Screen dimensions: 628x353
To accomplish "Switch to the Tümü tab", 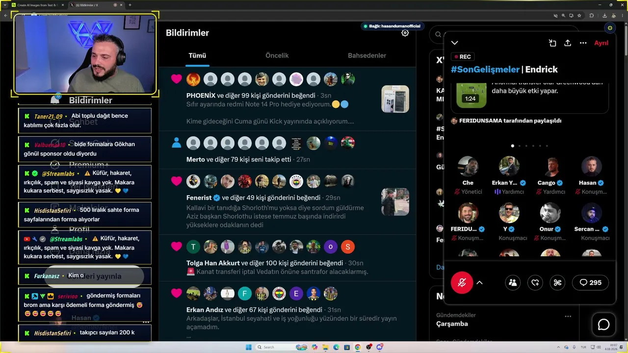I will coord(197,56).
